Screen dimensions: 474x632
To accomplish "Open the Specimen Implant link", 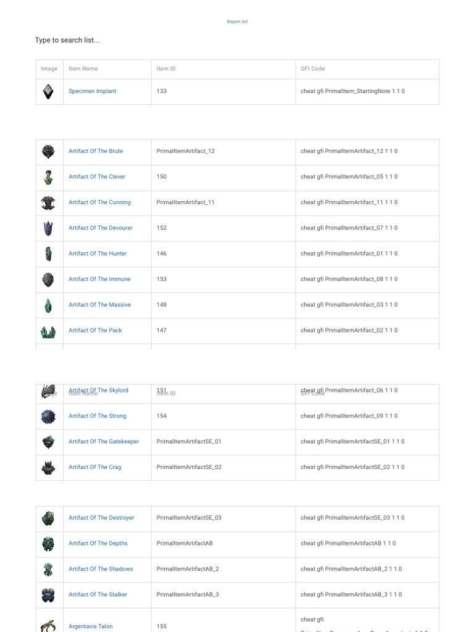I will click(x=92, y=91).
